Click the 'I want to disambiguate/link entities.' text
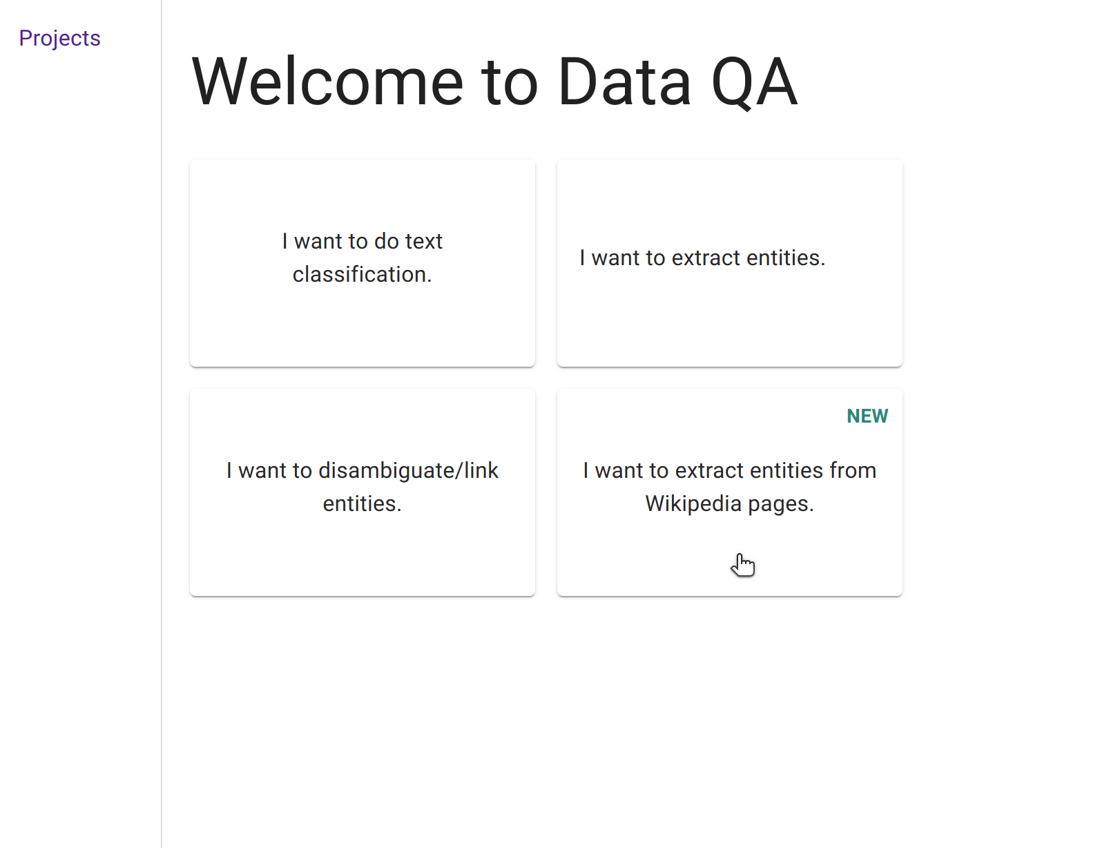This screenshot has height=848, width=1109. [362, 487]
